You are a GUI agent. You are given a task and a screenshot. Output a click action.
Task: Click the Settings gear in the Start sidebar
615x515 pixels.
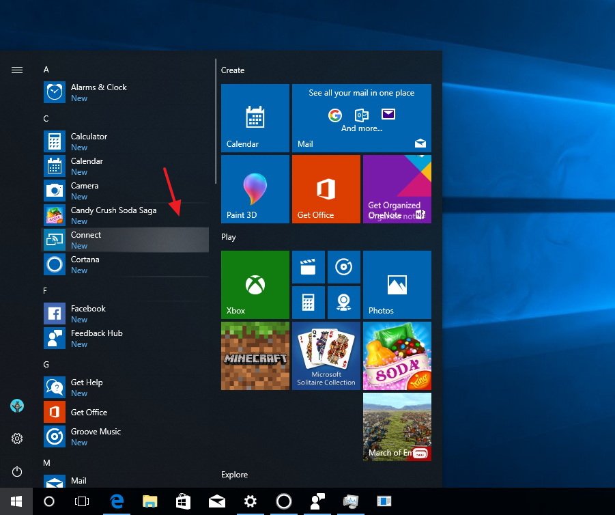pos(16,438)
